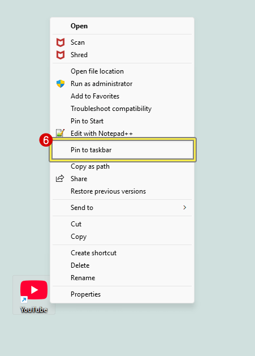The image size is (255, 356).
Task: Expand the Send to submenu arrow
Action: [x=185, y=208]
